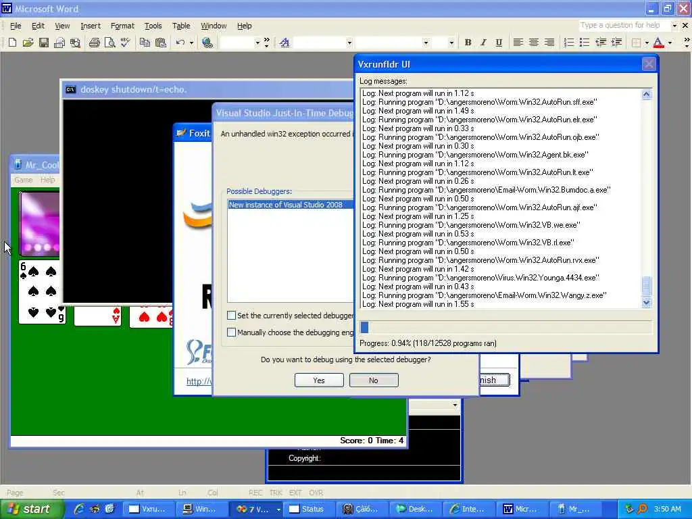The image size is (692, 519).
Task: Toggle Underline formatting
Action: (499, 43)
